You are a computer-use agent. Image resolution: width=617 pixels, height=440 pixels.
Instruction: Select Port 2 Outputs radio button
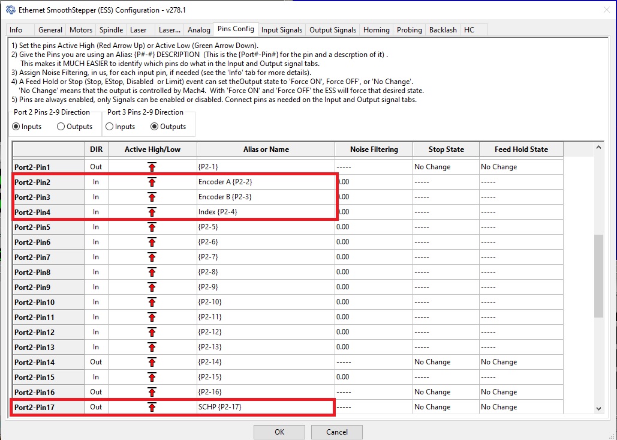point(61,127)
